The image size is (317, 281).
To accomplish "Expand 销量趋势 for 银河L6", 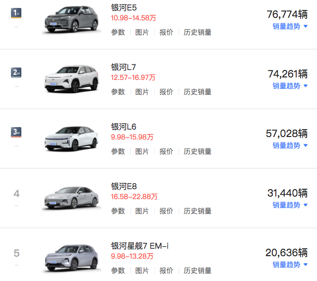I will pyautogui.click(x=290, y=145).
